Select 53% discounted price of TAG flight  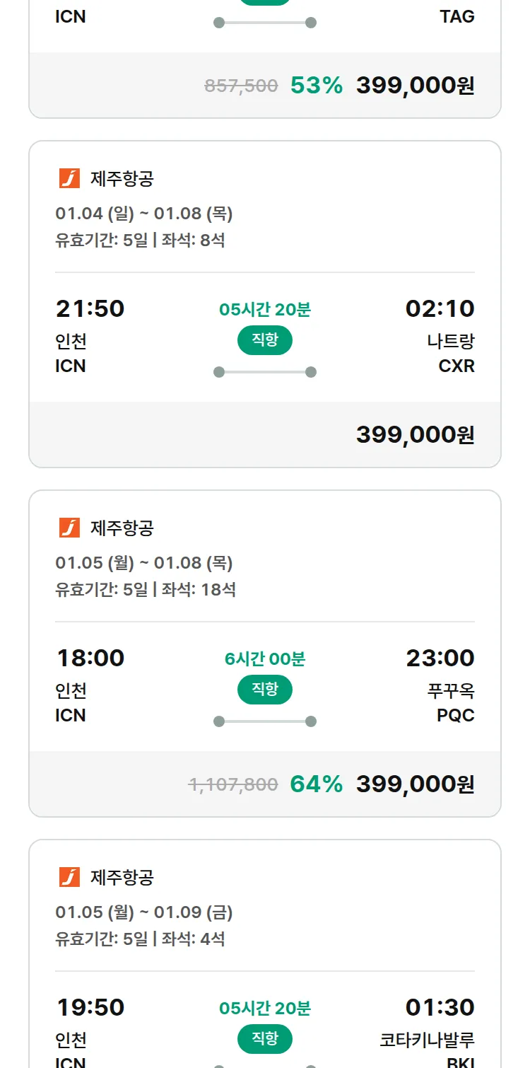(x=415, y=85)
